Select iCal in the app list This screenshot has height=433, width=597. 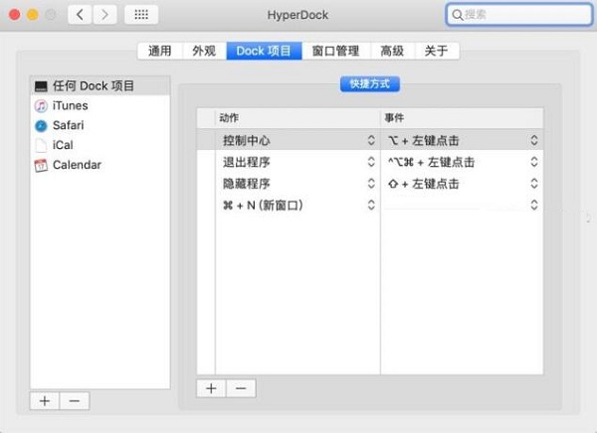point(100,145)
